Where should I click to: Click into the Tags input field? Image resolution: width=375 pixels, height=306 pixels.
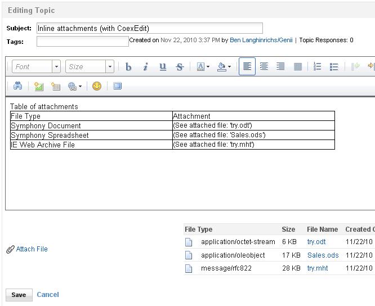82,41
